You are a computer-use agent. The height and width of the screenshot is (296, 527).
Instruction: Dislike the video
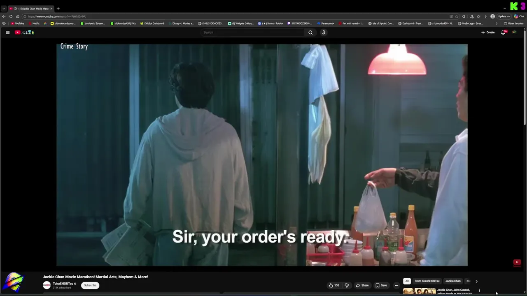pyautogui.click(x=347, y=285)
